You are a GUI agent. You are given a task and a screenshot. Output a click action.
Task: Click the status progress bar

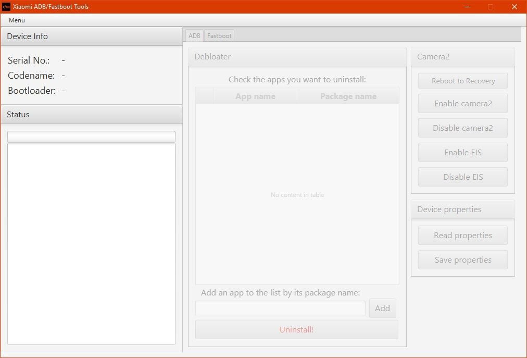pos(92,137)
